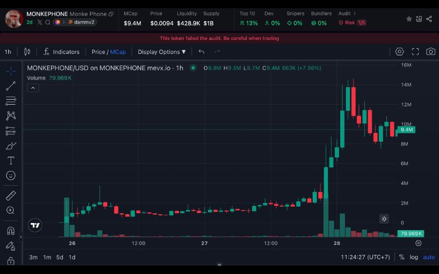The image size is (439, 274).
Task: Expand the Display Options dropdown
Action: (161, 52)
